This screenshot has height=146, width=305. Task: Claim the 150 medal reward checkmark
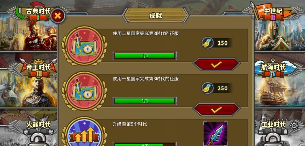217,64
